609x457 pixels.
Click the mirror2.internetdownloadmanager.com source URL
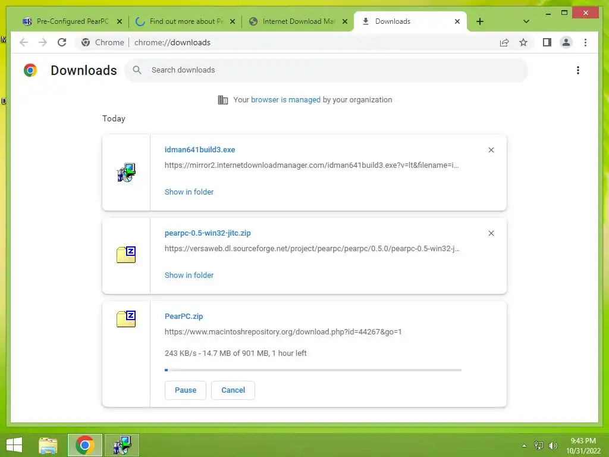point(312,165)
